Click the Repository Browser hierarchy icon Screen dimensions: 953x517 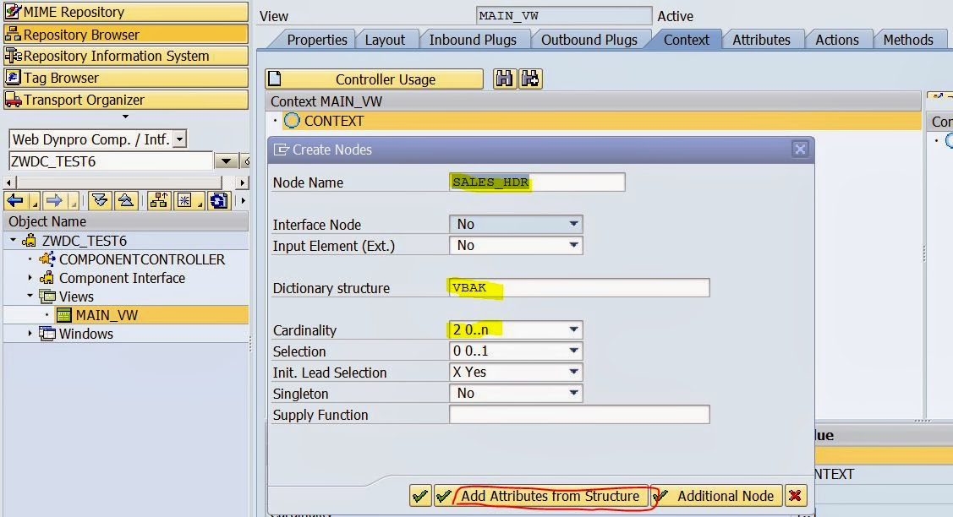pyautogui.click(x=13, y=34)
